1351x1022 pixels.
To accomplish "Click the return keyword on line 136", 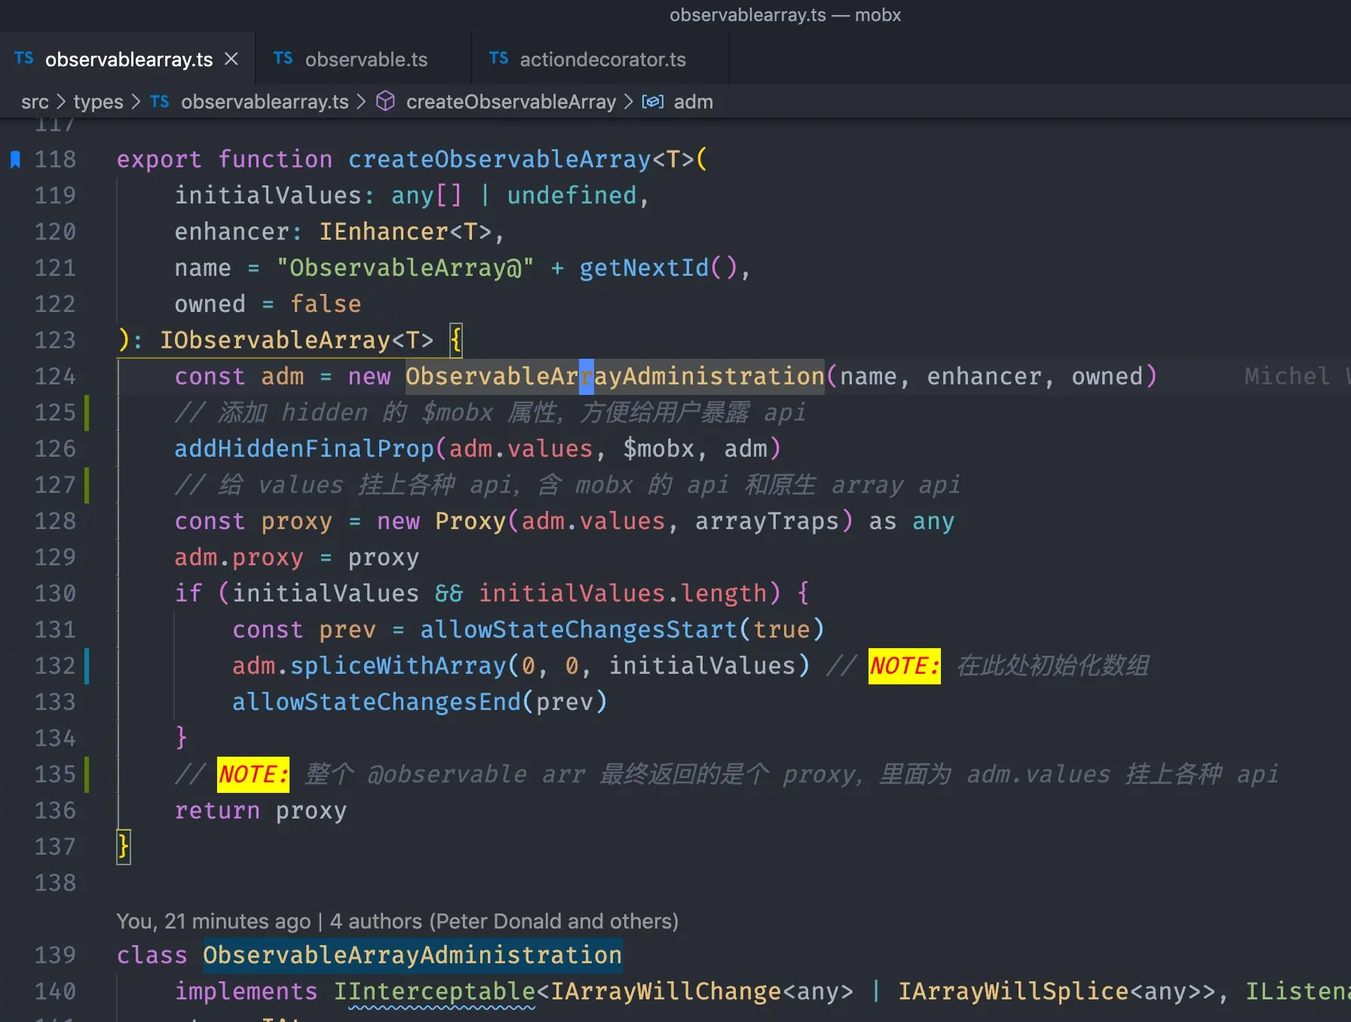I will click(217, 810).
